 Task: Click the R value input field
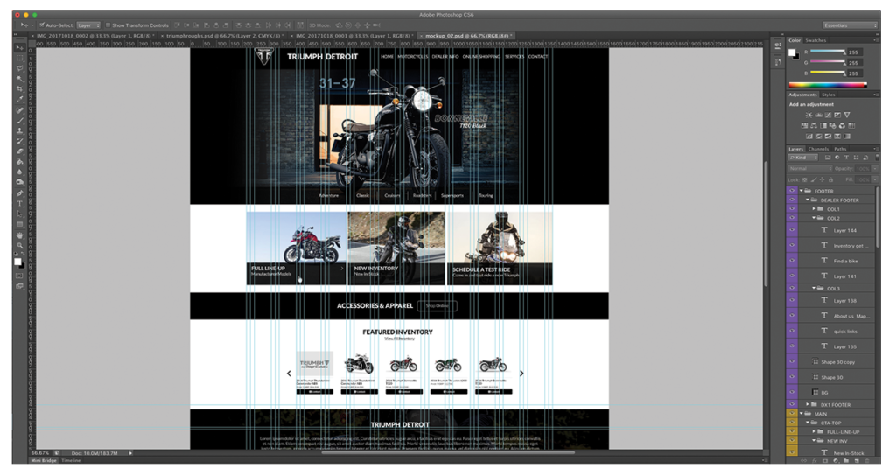pyautogui.click(x=854, y=52)
